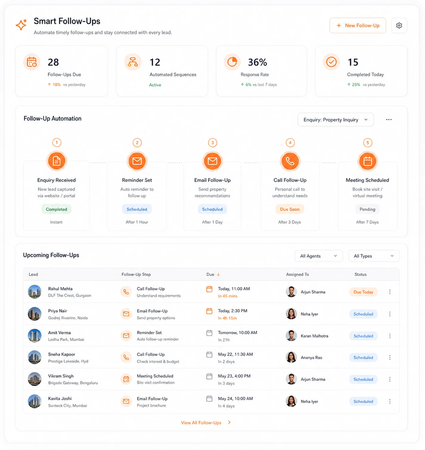Image resolution: width=425 pixels, height=450 pixels.
Task: Click the Due Today status badge
Action: 363,292
